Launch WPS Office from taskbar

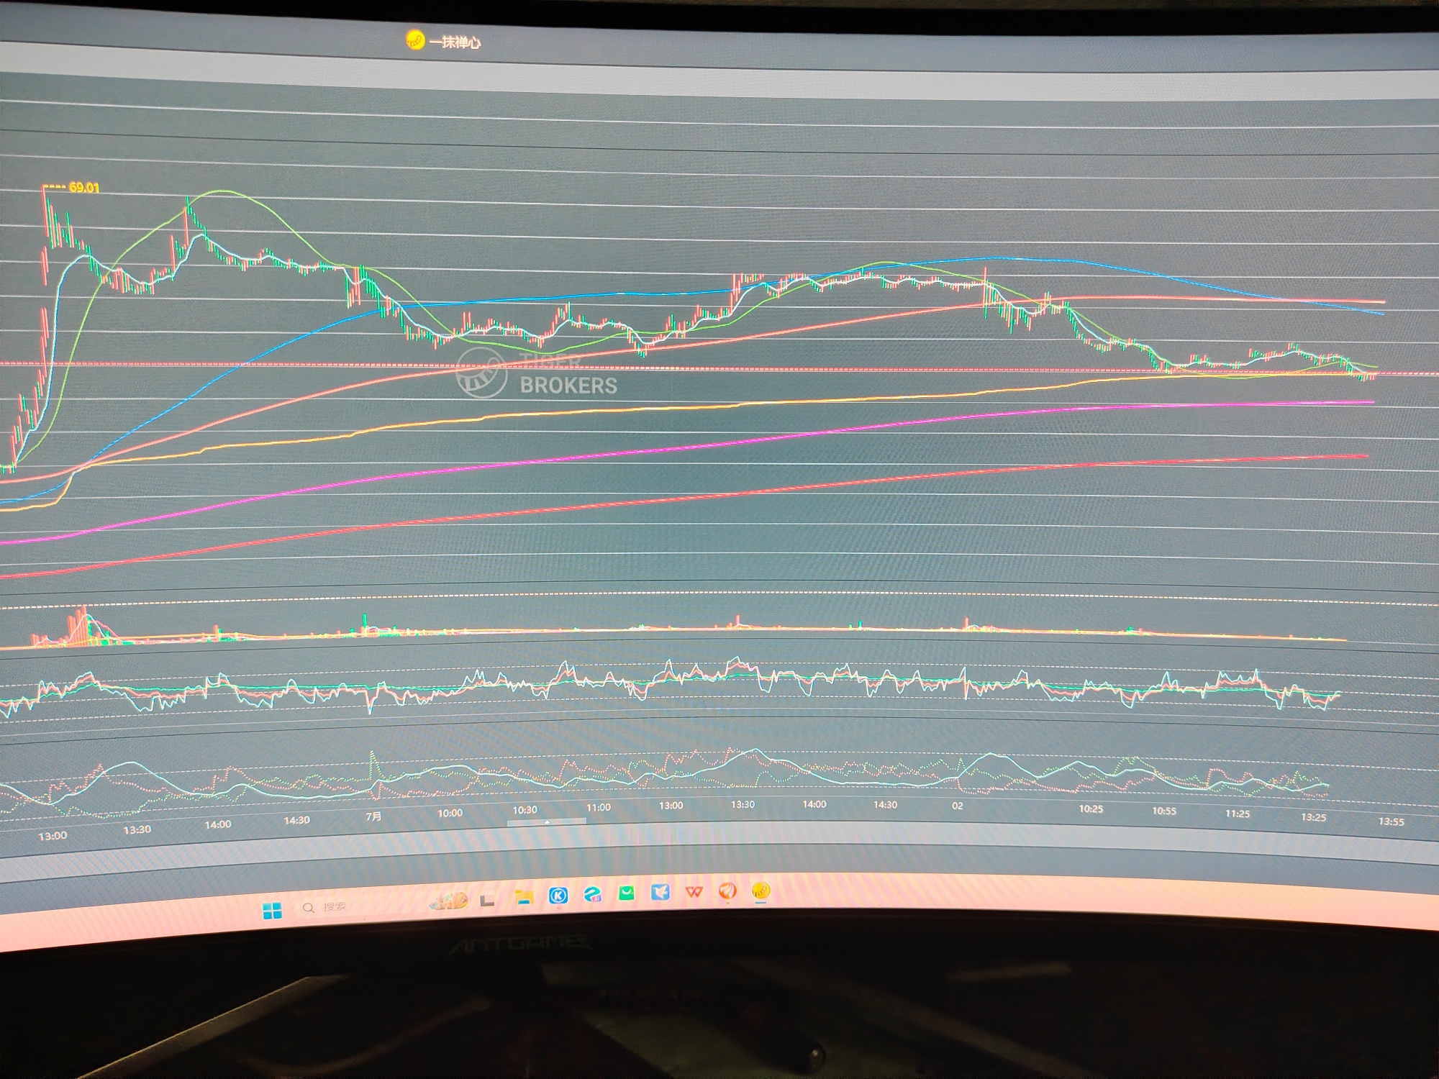(694, 892)
